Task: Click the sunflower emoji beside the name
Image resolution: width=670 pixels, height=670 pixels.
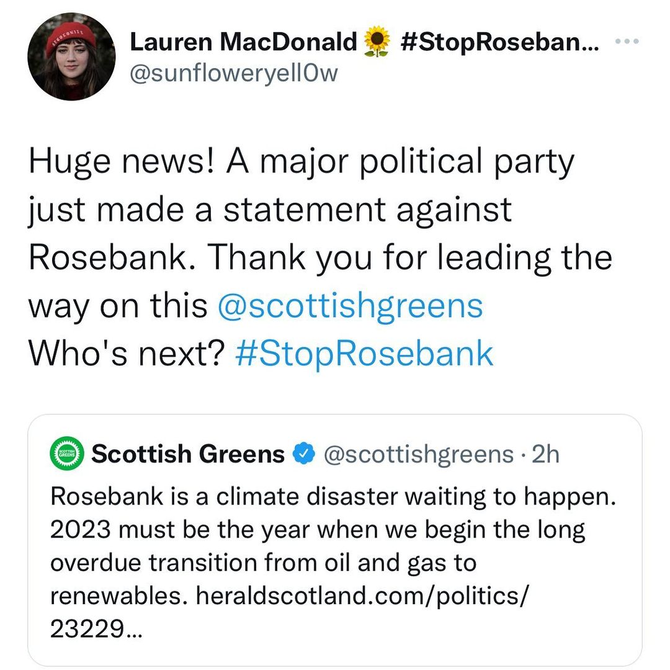Action: [x=377, y=43]
